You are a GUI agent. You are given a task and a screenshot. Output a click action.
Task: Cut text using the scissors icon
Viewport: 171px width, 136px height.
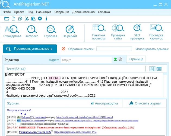[27, 19]
